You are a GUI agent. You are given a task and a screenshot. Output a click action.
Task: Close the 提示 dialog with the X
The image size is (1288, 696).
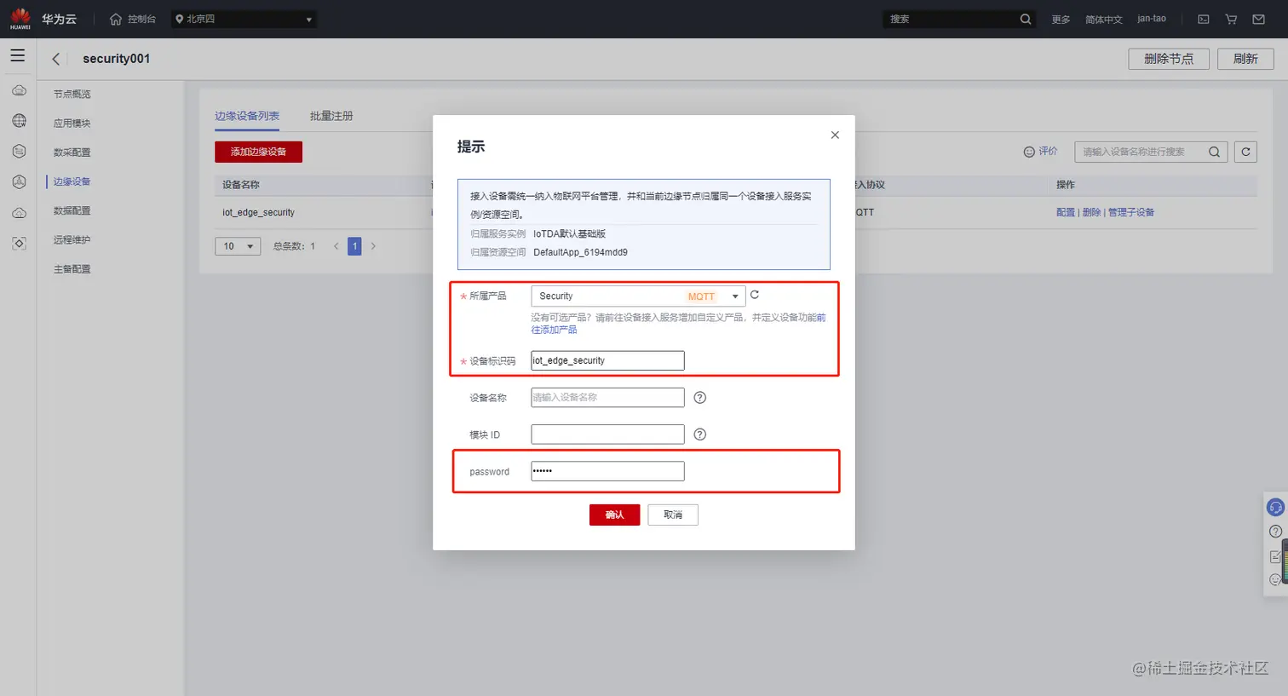coord(835,135)
